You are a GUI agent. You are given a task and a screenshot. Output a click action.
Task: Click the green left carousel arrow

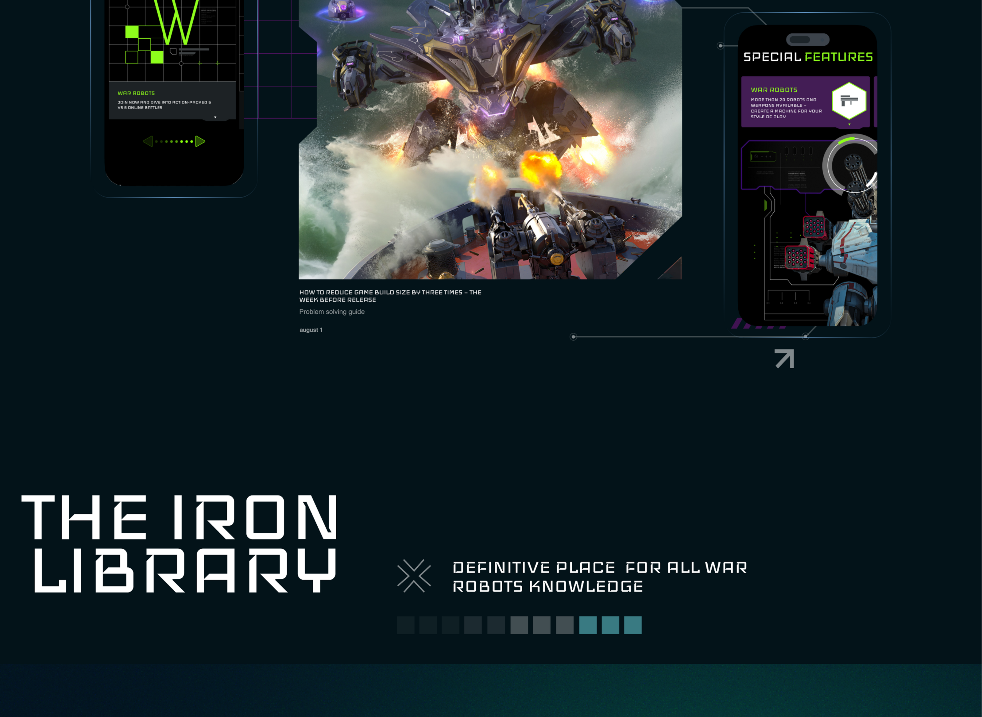coord(148,141)
